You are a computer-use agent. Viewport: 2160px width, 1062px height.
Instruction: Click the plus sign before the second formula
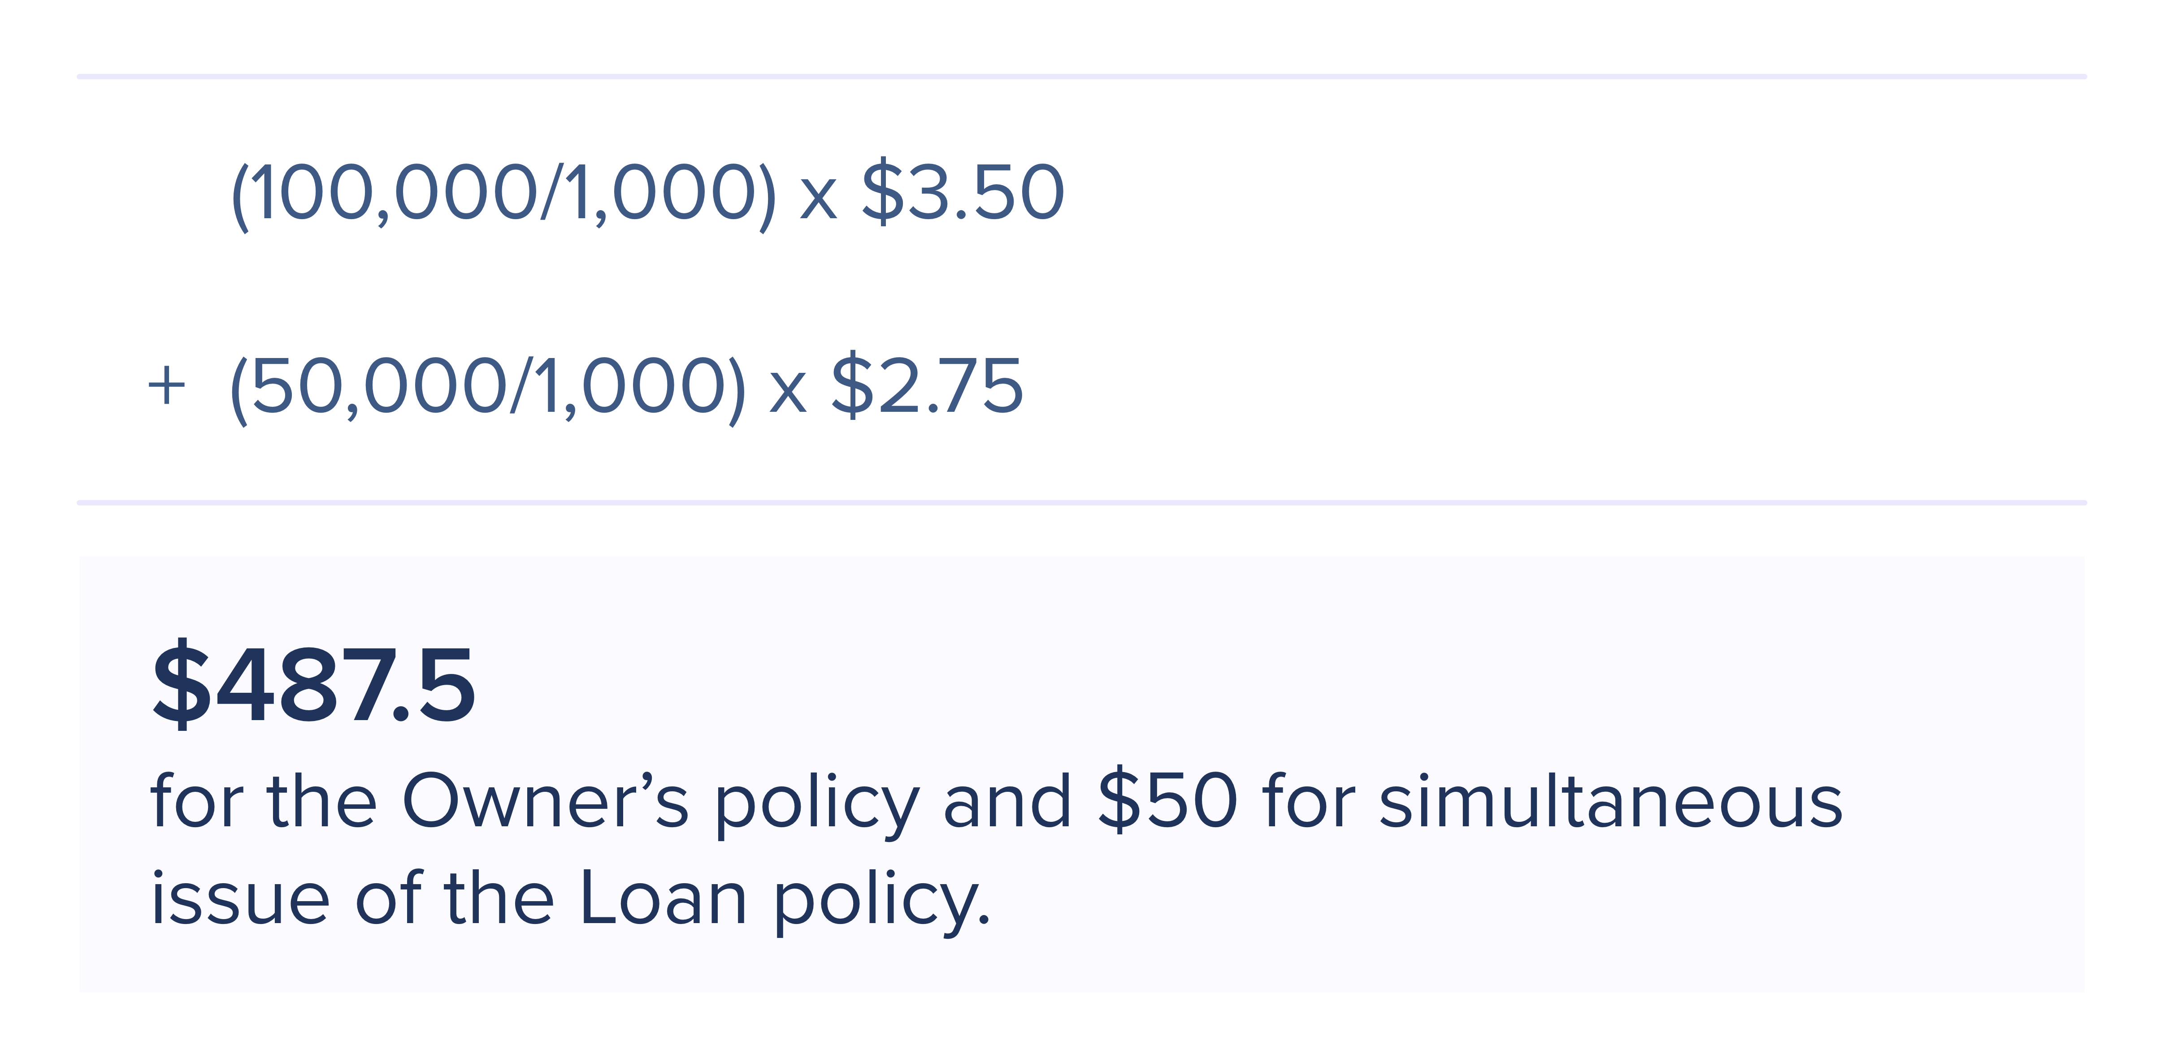tap(166, 386)
